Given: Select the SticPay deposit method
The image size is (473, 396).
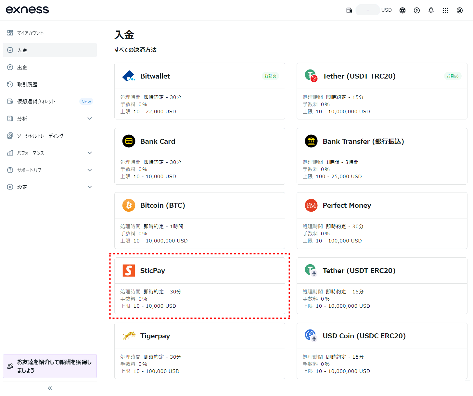Looking at the screenshot, I should [x=200, y=286].
